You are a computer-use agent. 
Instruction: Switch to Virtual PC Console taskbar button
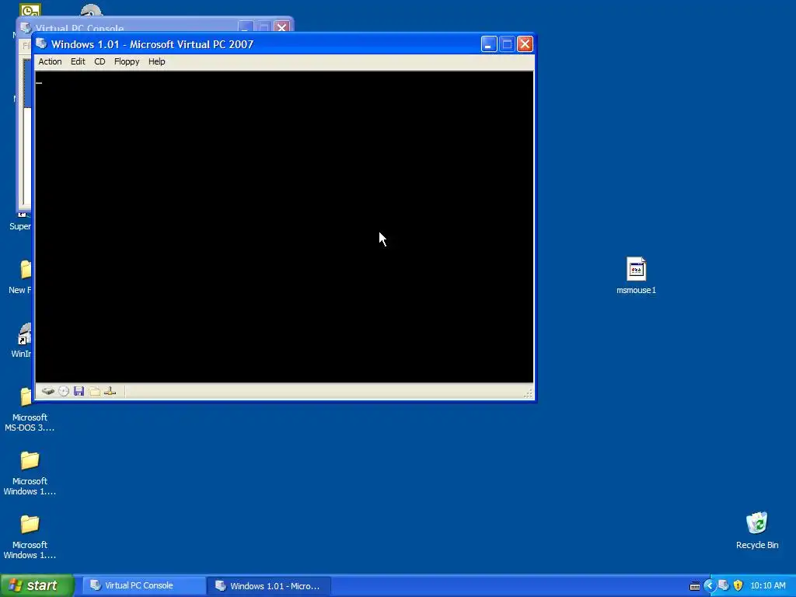coord(144,585)
